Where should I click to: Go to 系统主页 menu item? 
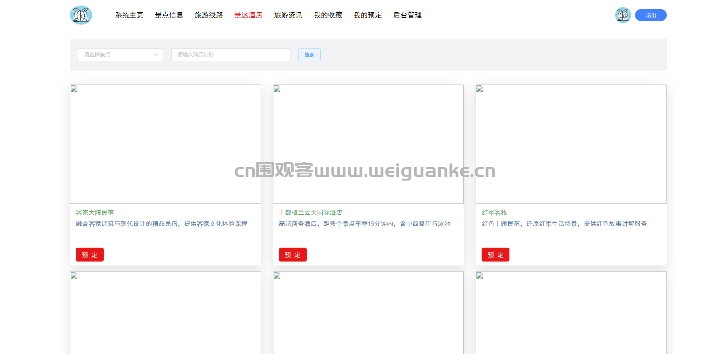129,15
